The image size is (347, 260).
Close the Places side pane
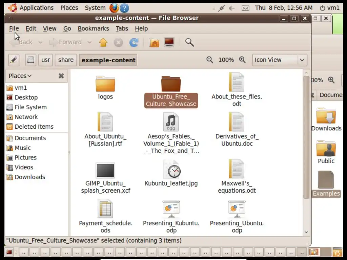pyautogui.click(x=61, y=76)
